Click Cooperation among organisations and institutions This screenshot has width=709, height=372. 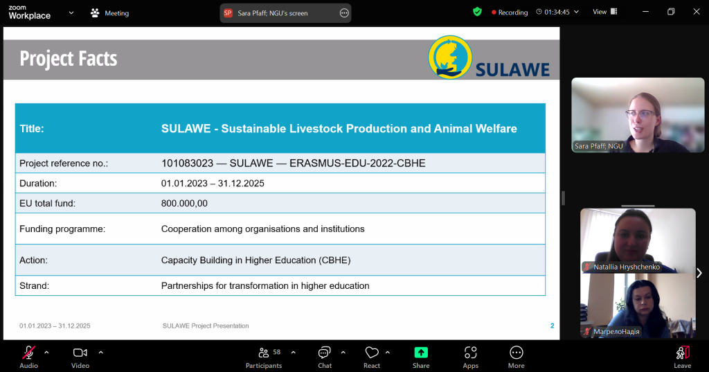pyautogui.click(x=262, y=229)
